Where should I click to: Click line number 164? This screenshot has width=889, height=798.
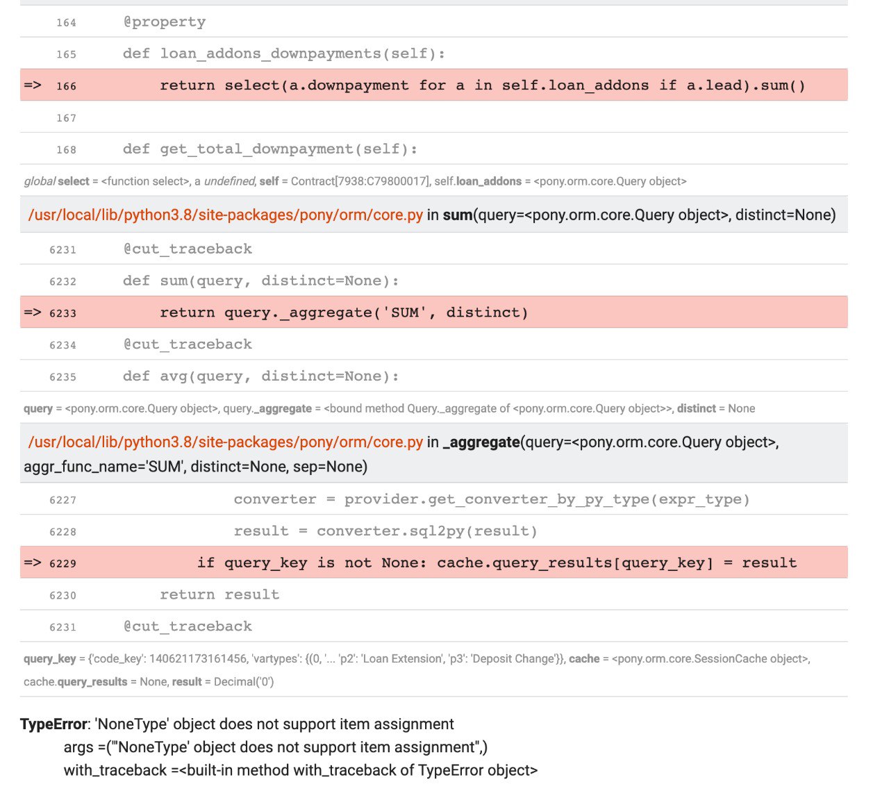pyautogui.click(x=66, y=23)
